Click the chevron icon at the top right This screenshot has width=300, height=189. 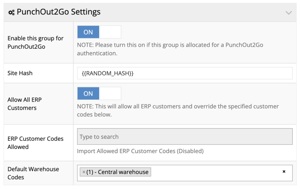click(x=289, y=13)
